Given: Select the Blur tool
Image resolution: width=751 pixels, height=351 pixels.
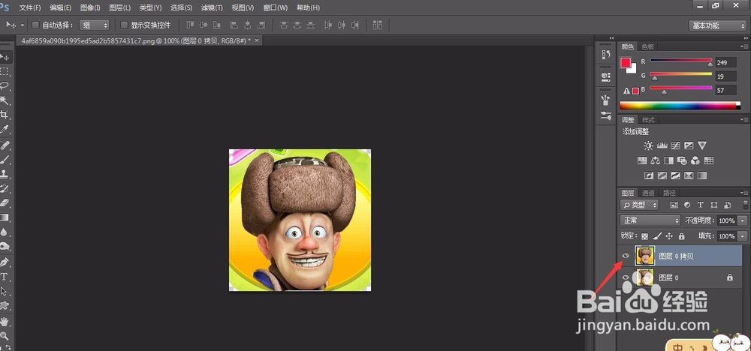Looking at the screenshot, I should [5, 232].
